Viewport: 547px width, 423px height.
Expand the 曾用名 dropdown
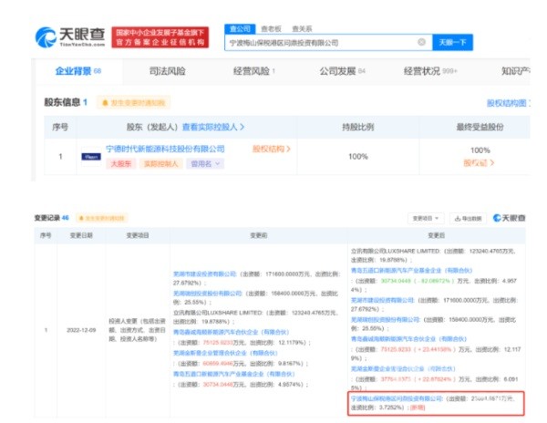pos(205,163)
